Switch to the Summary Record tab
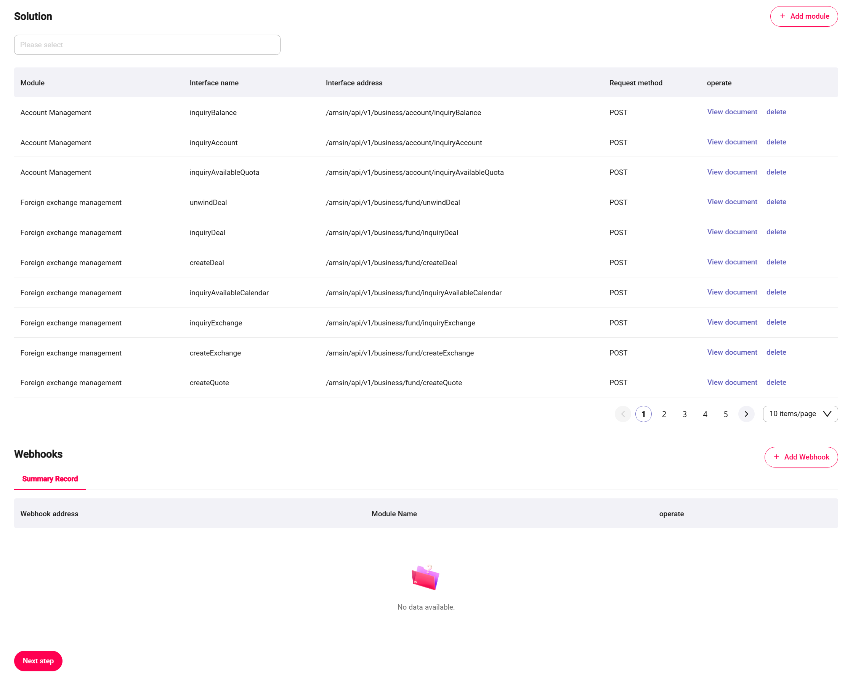This screenshot has height=682, width=853. [x=50, y=479]
